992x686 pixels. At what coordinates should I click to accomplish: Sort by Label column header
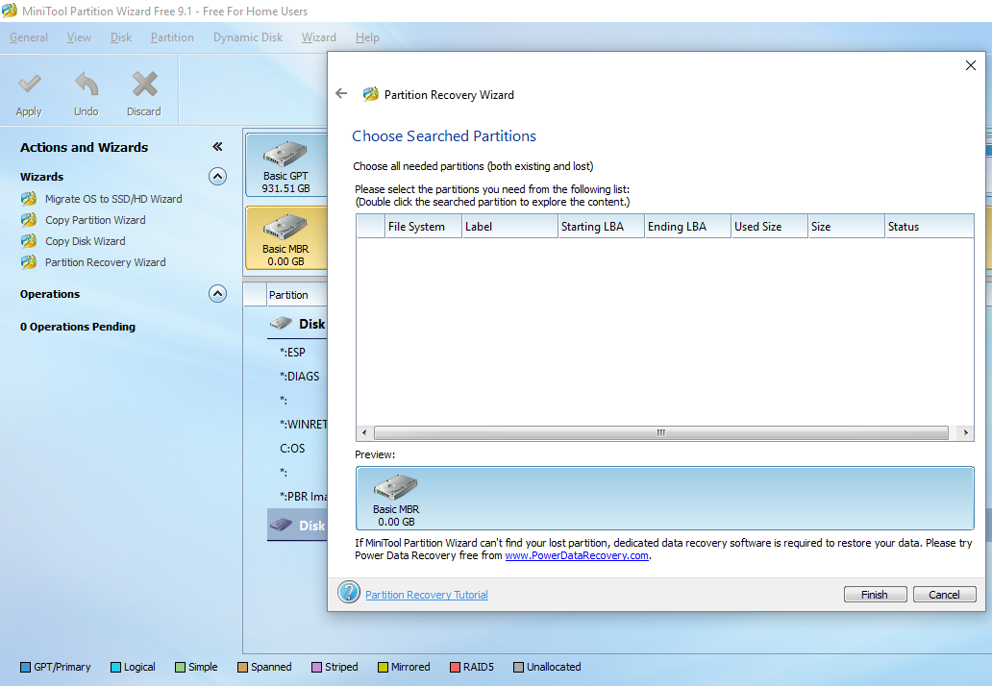point(509,227)
